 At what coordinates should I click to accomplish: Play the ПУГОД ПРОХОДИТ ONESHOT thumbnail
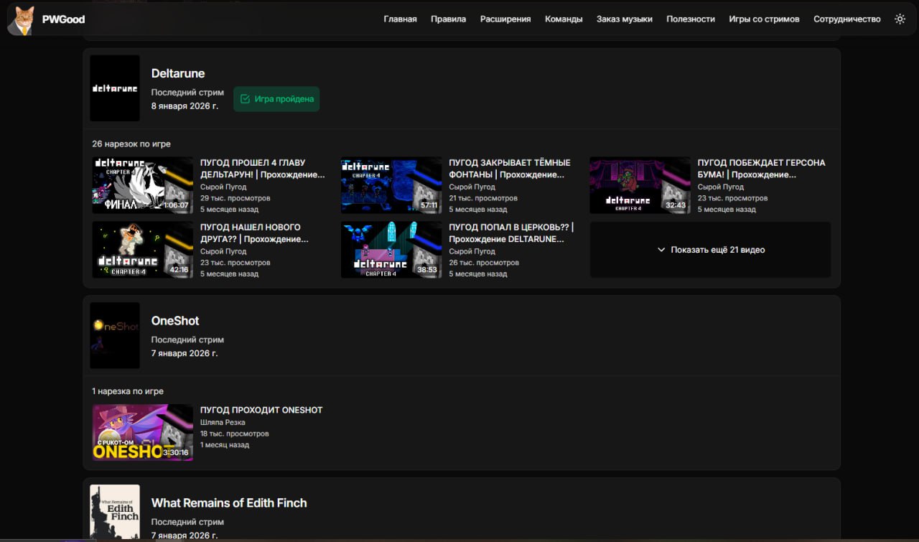[142, 432]
